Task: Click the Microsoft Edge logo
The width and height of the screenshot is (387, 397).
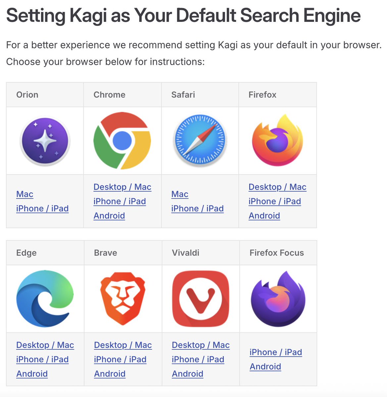Action: pos(45,299)
